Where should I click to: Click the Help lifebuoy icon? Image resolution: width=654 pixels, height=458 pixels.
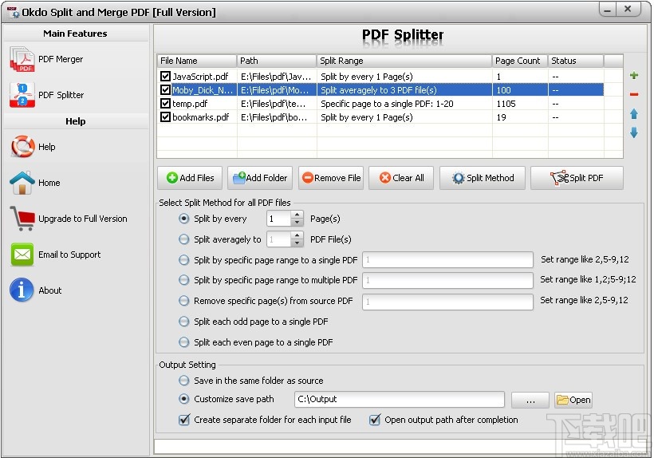pos(22,147)
